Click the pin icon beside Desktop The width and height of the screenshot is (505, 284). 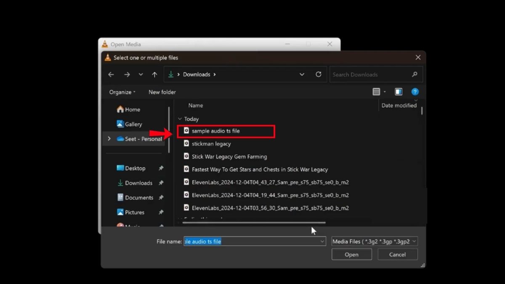tap(161, 168)
